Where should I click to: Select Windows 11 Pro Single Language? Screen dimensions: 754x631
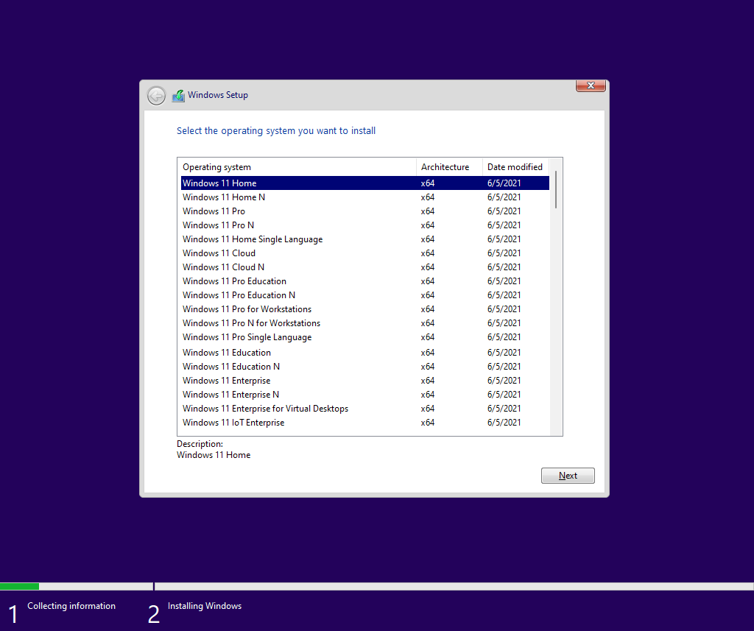point(365,337)
